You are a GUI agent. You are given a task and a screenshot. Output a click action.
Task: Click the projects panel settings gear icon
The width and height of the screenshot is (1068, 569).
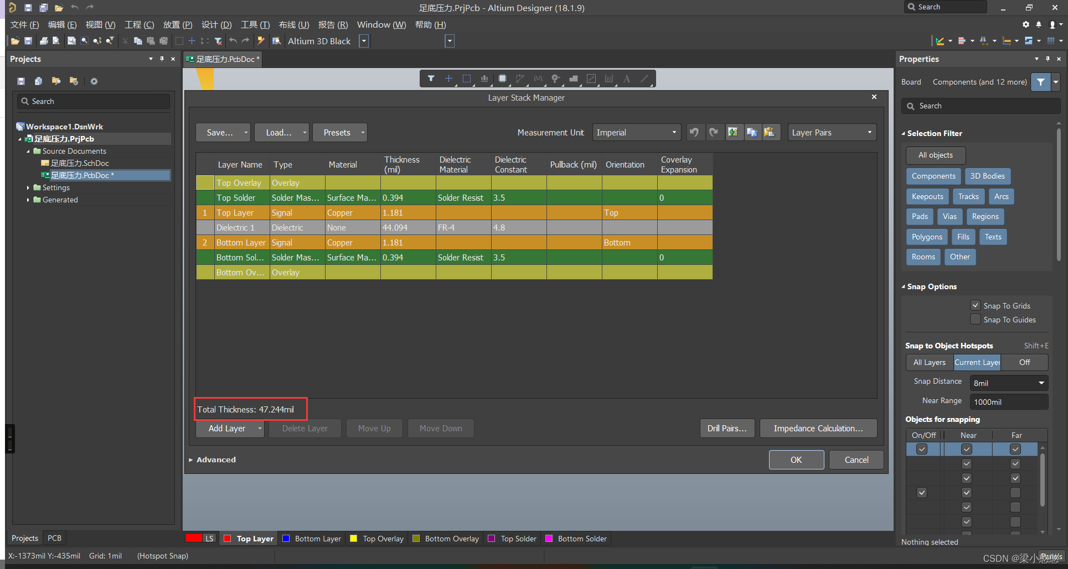coord(94,81)
